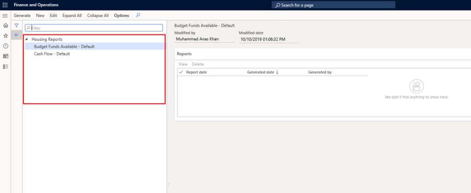Click the Collapse All button
The image size is (471, 193).
pos(98,16)
